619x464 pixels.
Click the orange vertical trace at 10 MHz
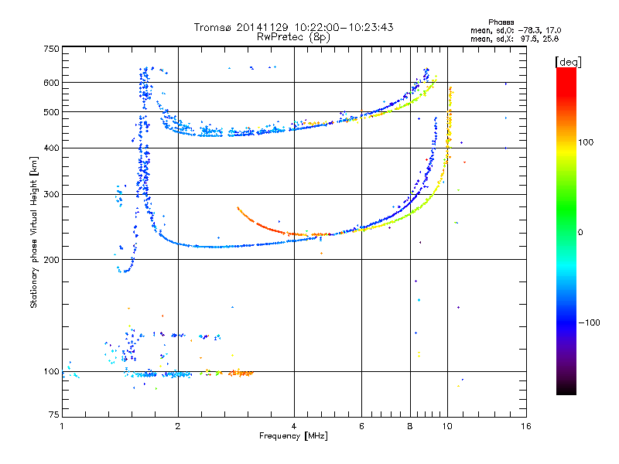point(449,122)
